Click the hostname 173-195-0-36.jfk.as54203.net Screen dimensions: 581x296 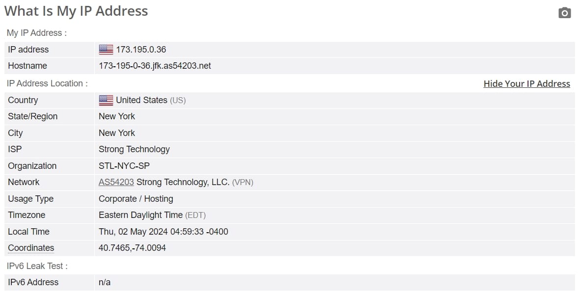[x=155, y=66]
